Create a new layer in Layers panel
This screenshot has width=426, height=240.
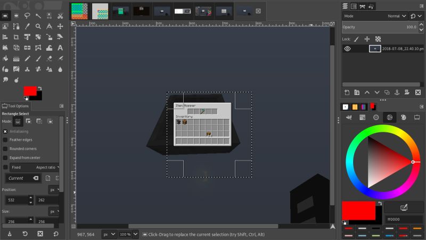(x=347, y=92)
